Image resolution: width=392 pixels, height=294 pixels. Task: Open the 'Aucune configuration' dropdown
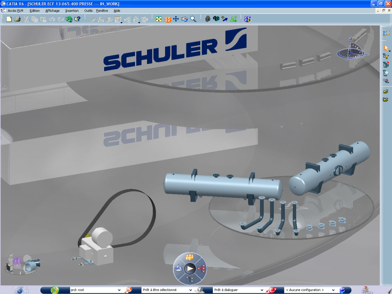pos(333,290)
